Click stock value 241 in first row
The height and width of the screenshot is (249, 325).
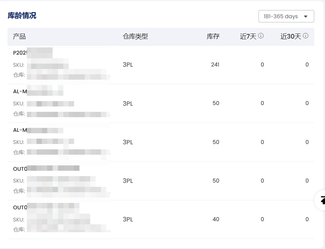215,65
